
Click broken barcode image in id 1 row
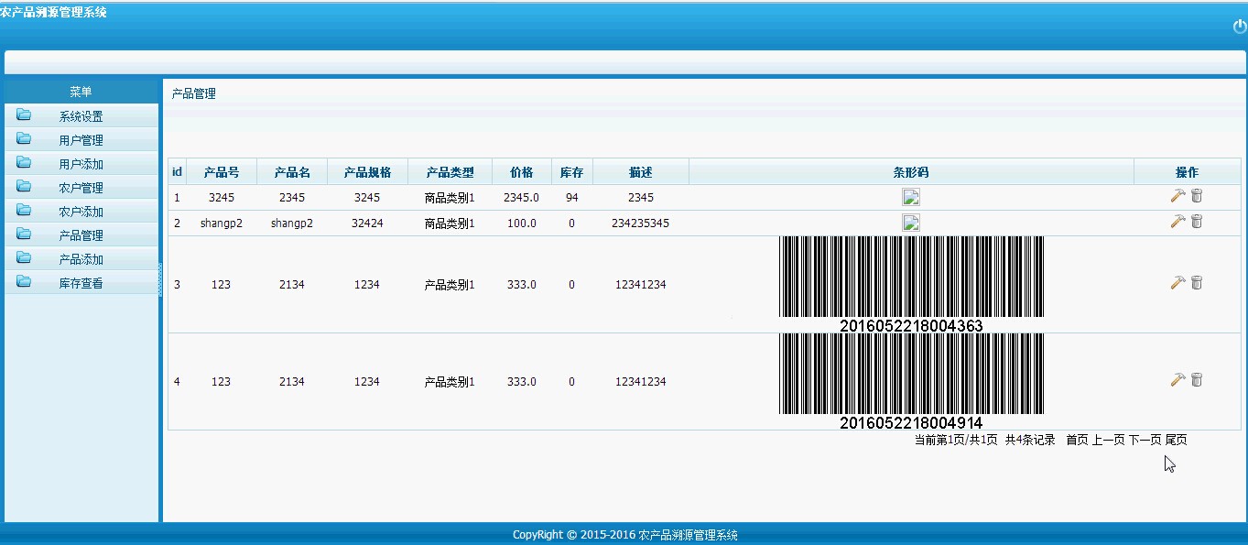tap(911, 197)
